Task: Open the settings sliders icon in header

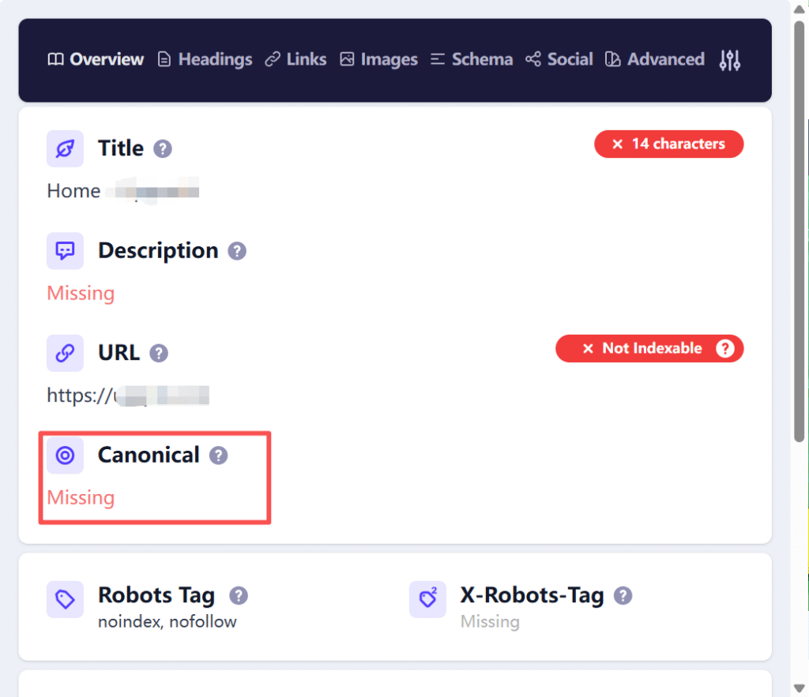Action: (729, 60)
